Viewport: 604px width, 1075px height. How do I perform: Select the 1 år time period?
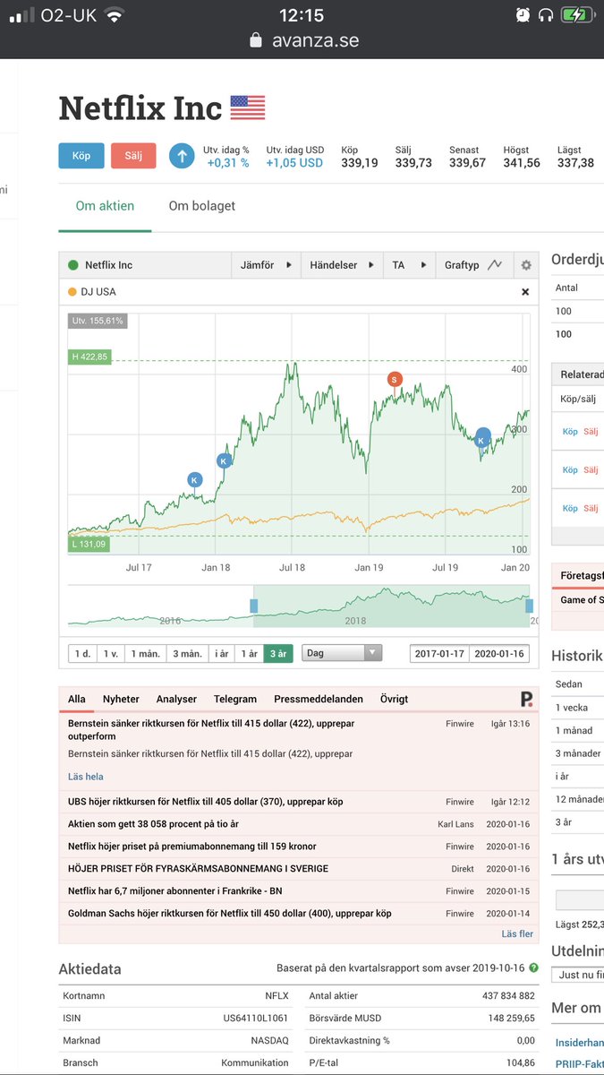(x=249, y=653)
